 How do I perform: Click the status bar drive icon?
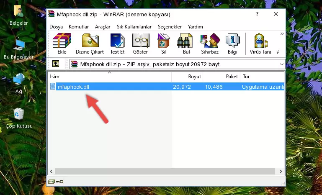point(51,182)
